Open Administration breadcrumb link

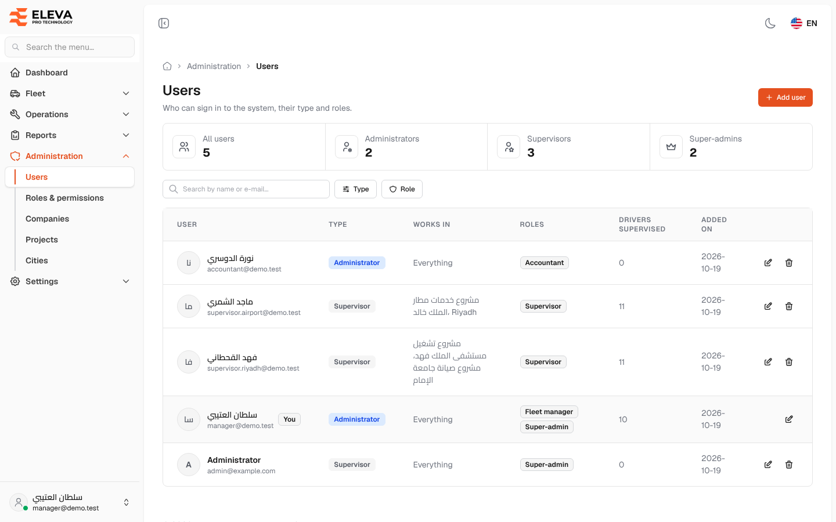[x=214, y=66]
